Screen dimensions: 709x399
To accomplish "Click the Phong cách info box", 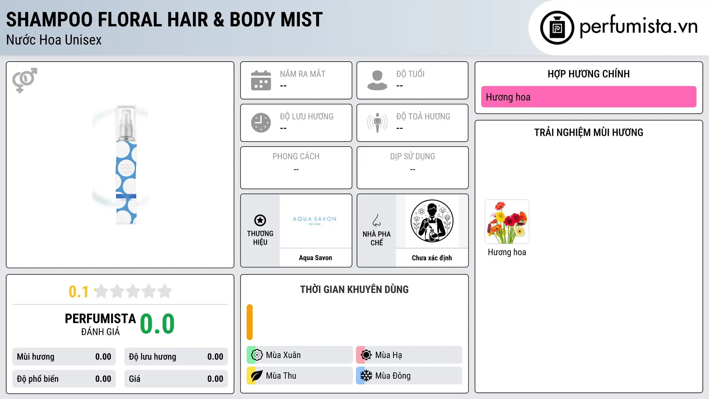I will (296, 168).
